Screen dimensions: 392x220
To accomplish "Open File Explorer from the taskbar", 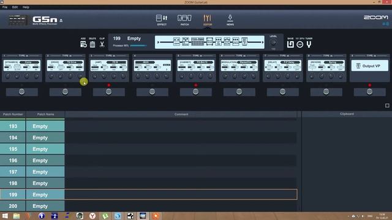I will (17, 216).
